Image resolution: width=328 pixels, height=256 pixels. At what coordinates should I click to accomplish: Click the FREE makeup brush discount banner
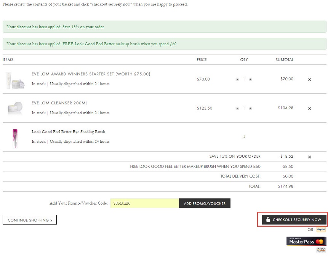pyautogui.click(x=165, y=44)
